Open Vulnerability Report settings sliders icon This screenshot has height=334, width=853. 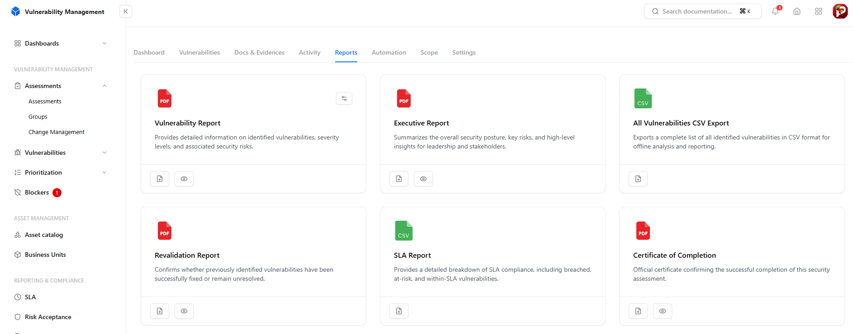pos(344,98)
